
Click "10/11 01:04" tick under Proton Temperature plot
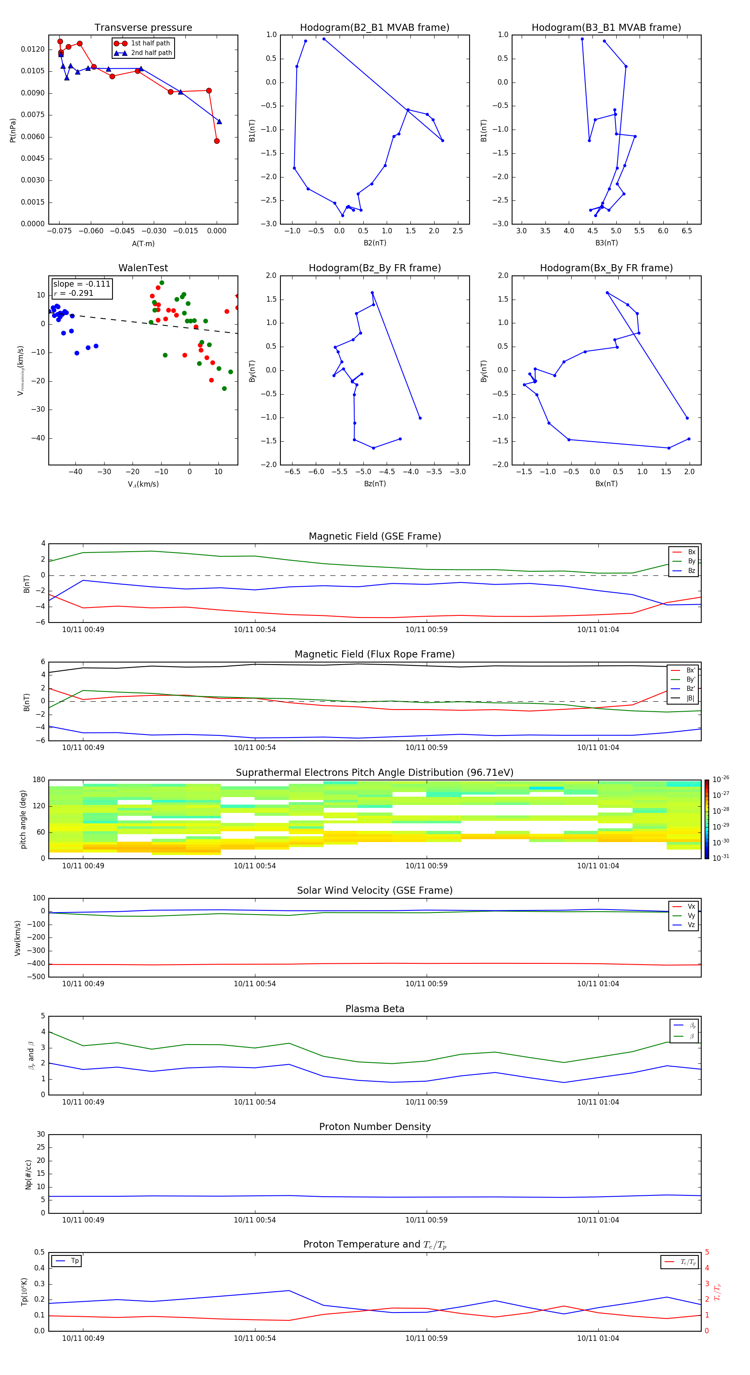click(598, 1339)
